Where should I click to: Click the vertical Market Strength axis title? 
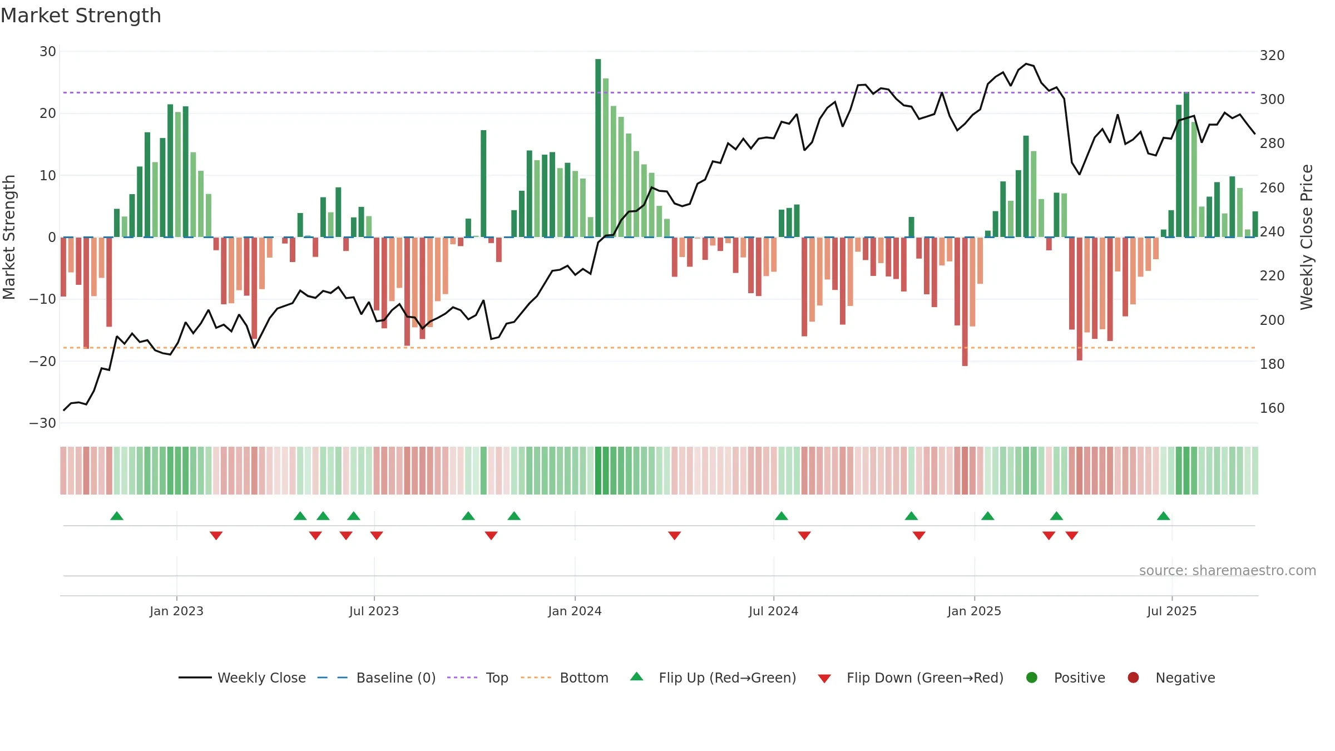tap(9, 237)
